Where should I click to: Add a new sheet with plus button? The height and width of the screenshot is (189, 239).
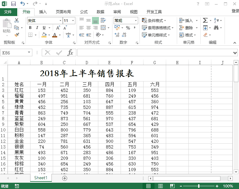(x=65, y=178)
